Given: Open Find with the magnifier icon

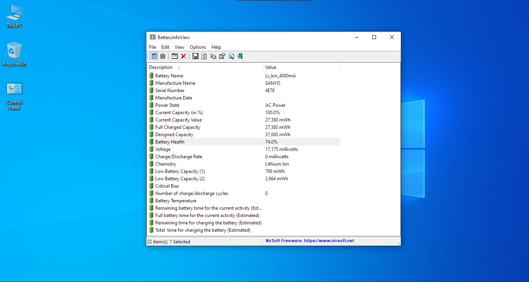Looking at the screenshot, I should click(231, 56).
